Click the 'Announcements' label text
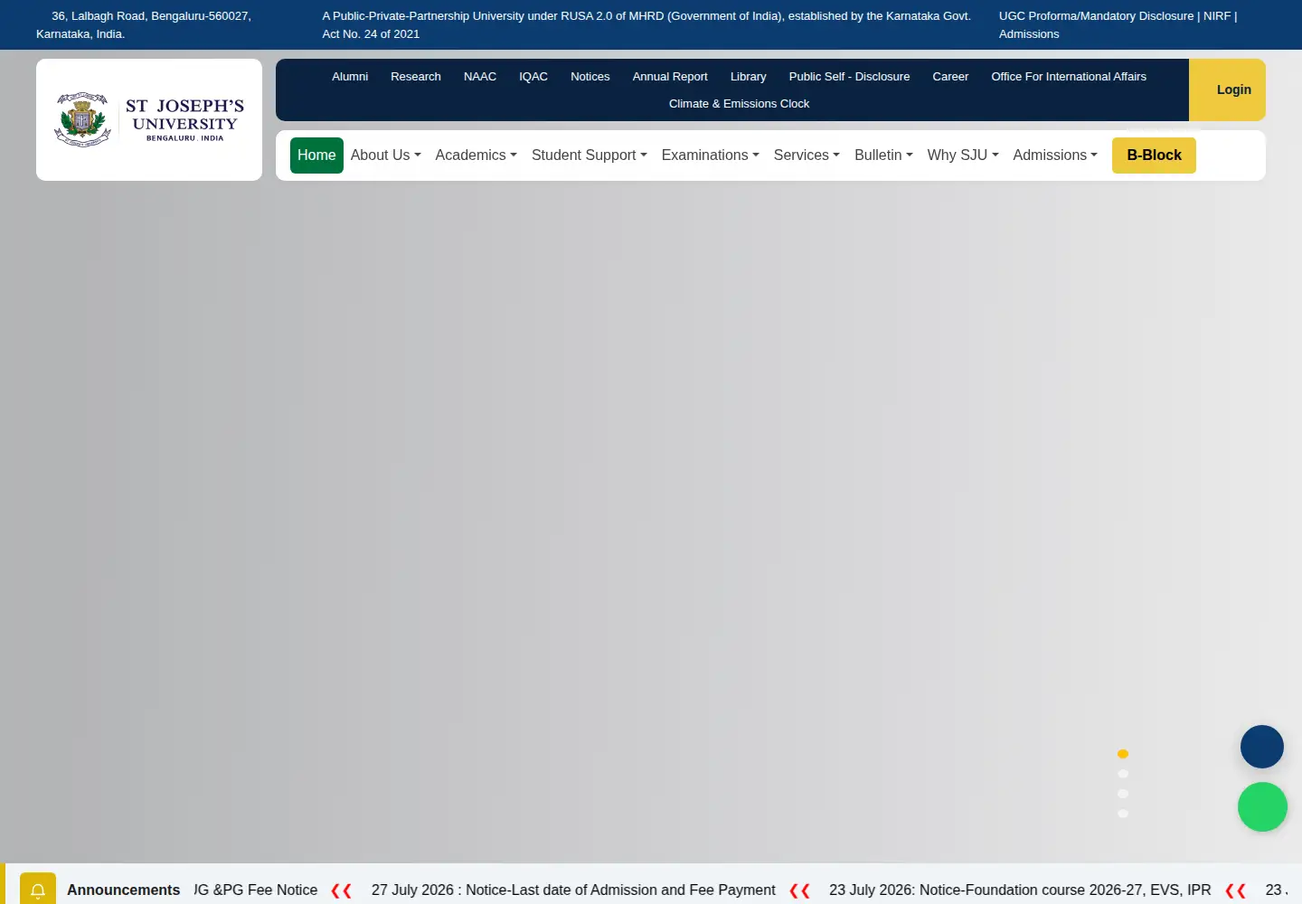This screenshot has height=904, width=1302. coord(123,890)
